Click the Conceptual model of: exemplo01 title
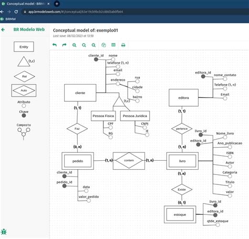The height and width of the screenshot is (239, 249). (86, 30)
